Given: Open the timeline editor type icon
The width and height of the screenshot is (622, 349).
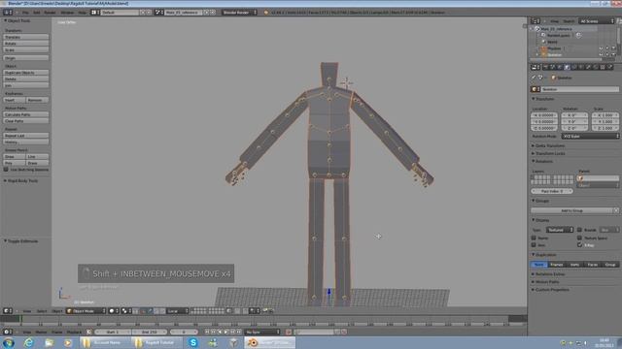Looking at the screenshot, I should 8,332.
